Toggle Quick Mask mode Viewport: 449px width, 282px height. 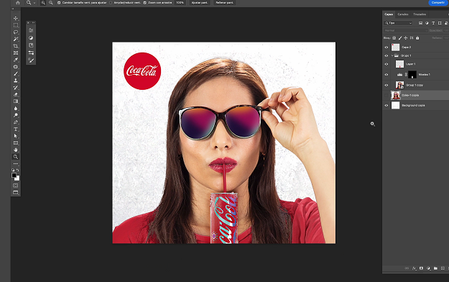(x=16, y=186)
